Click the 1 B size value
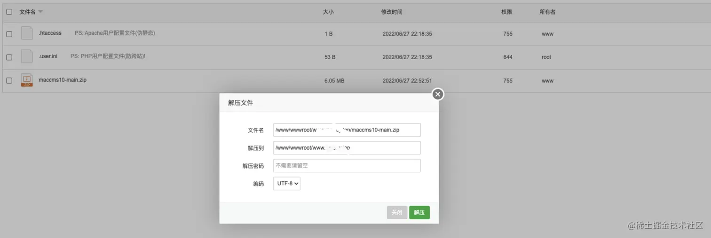 (329, 34)
